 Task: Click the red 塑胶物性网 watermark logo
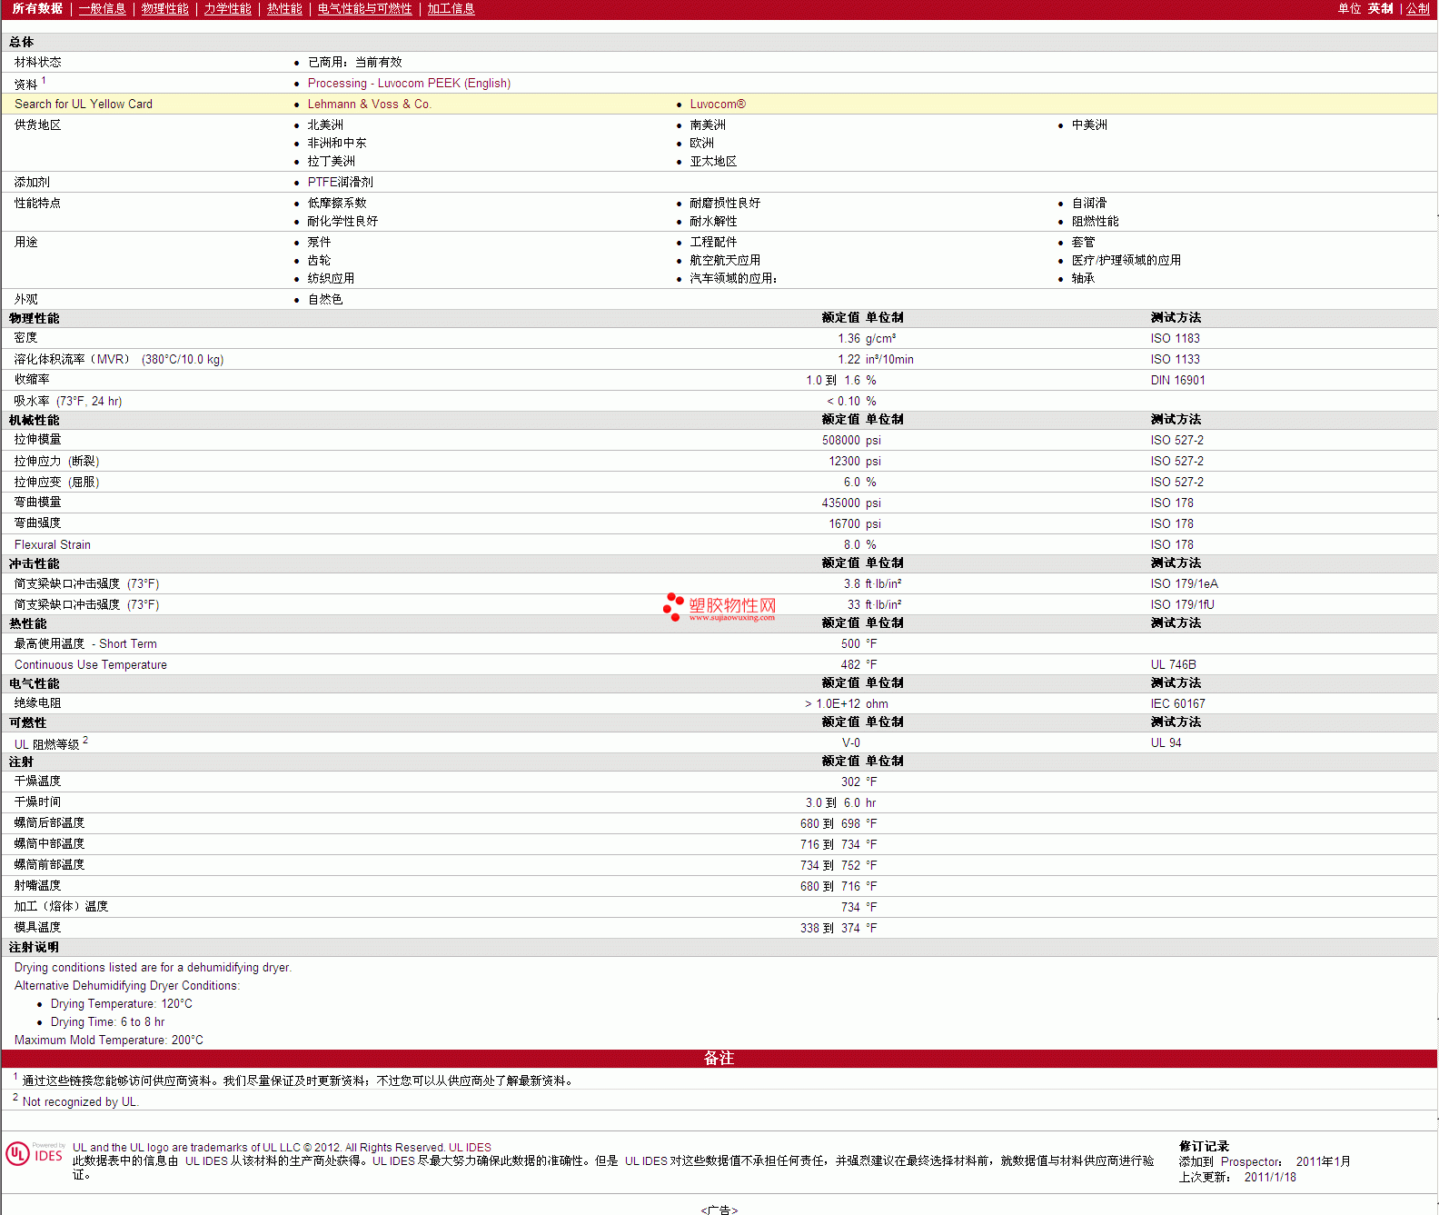point(719,607)
